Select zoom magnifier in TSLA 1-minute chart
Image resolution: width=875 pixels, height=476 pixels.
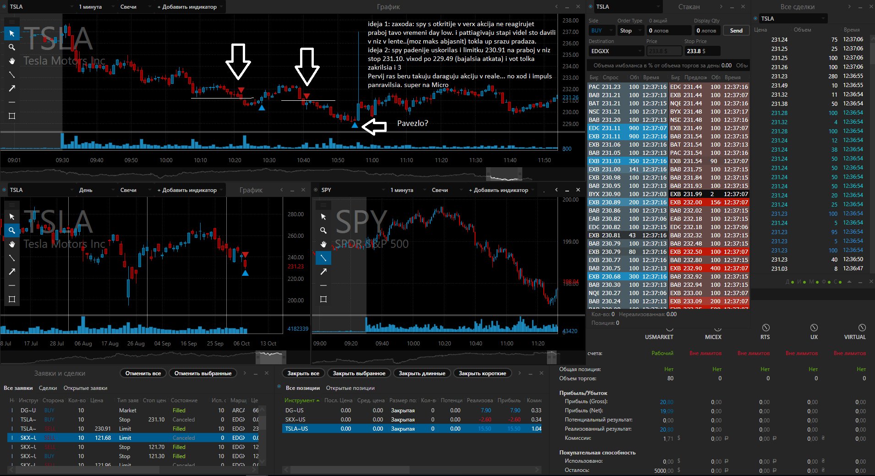click(12, 47)
